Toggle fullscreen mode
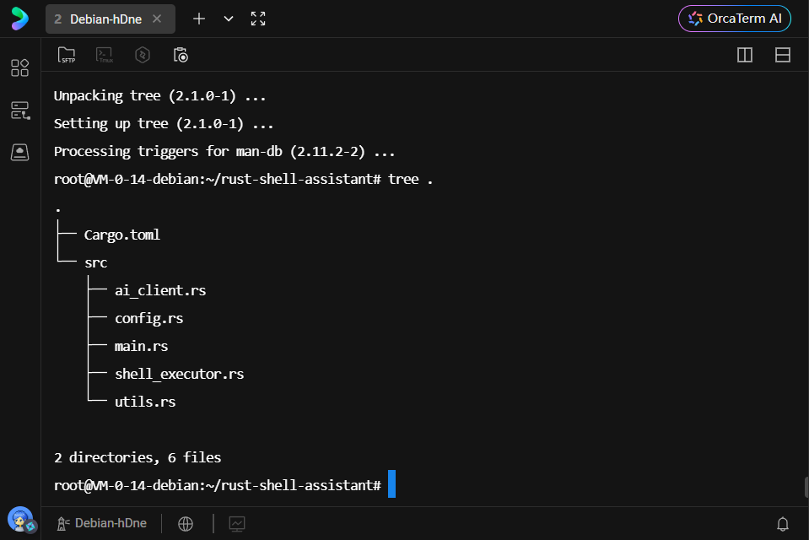 pyautogui.click(x=258, y=19)
